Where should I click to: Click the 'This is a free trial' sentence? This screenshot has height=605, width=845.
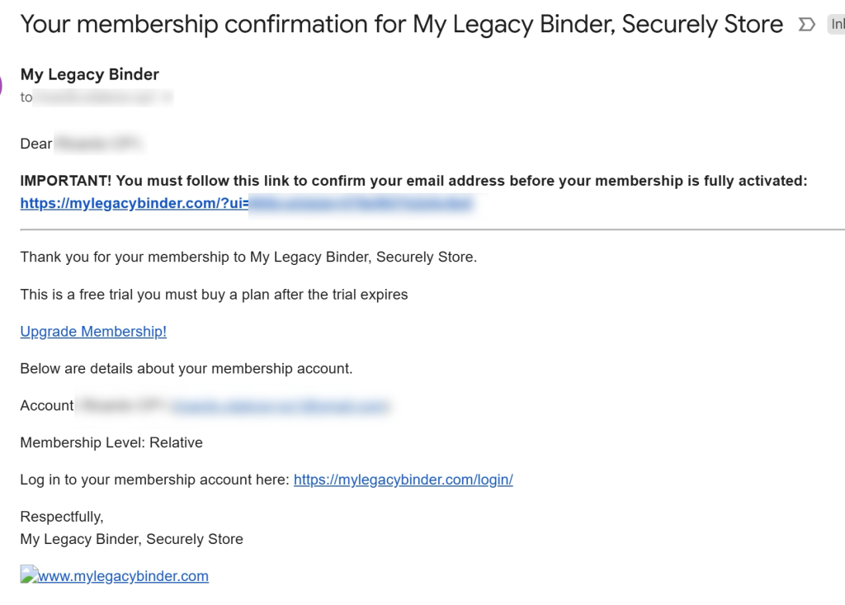(x=214, y=294)
